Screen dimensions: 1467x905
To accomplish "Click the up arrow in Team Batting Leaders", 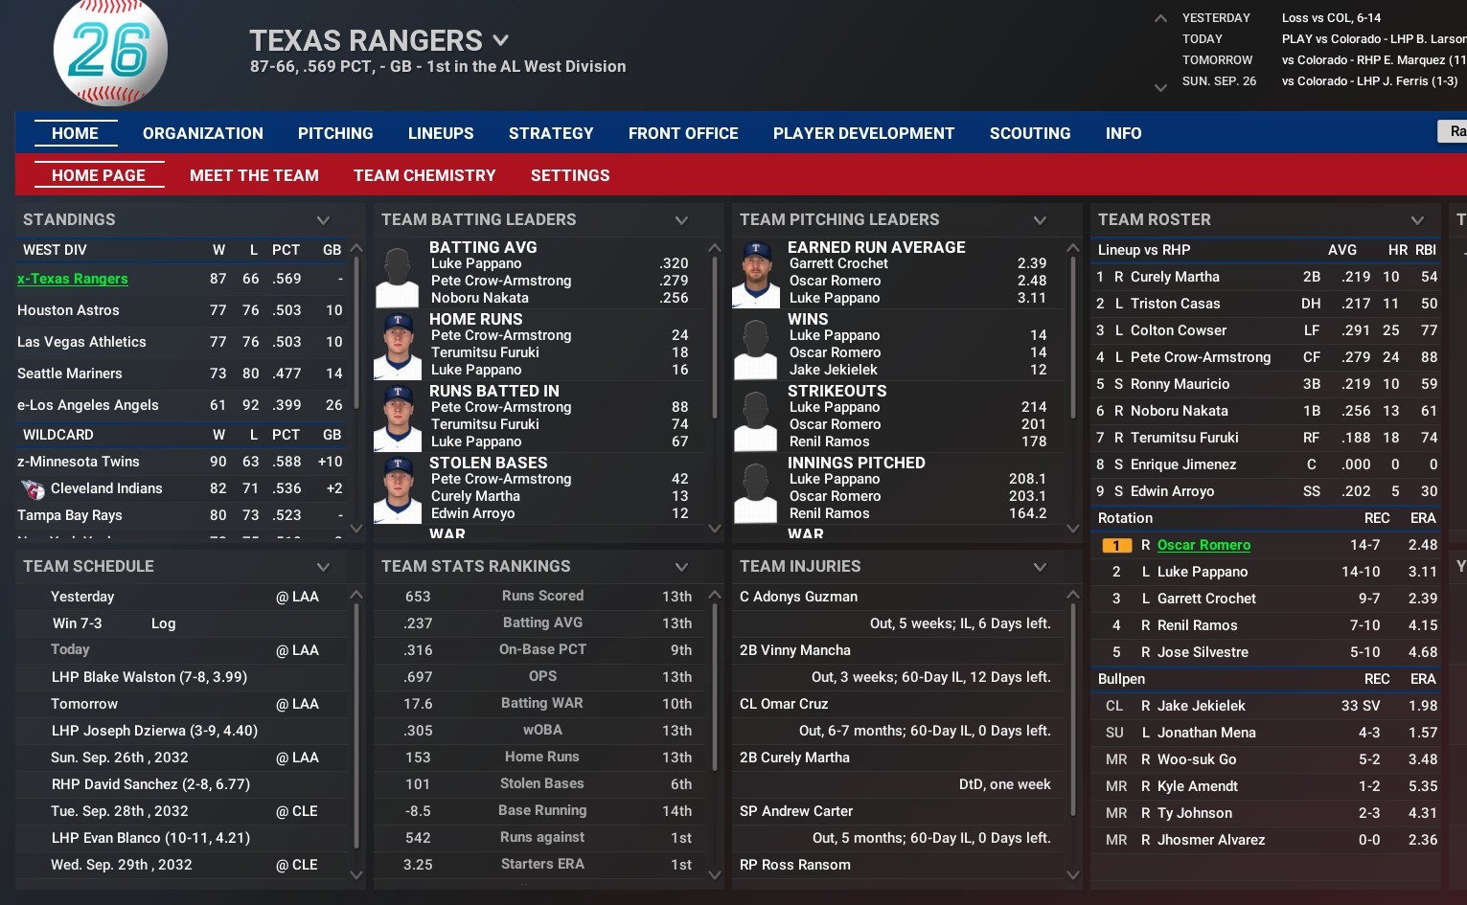I will 715,248.
